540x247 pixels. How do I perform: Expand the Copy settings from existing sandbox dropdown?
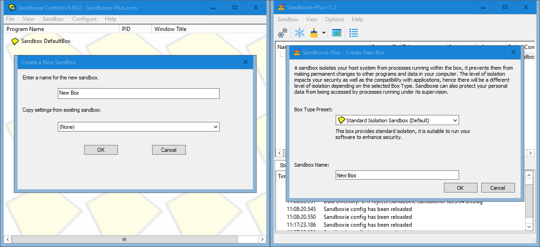[139, 127]
